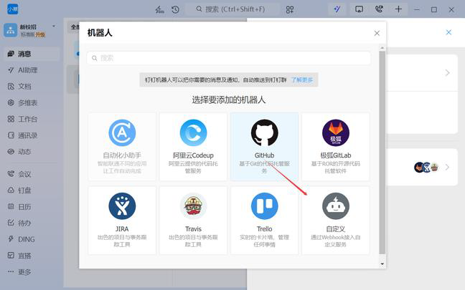
Task: Select the 自动化小助手 robot card
Action: coord(122,147)
